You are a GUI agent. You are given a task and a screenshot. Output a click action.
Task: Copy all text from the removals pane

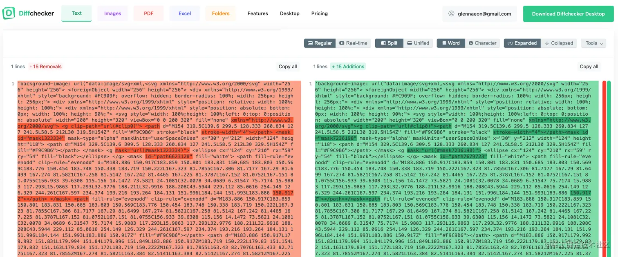pos(288,66)
